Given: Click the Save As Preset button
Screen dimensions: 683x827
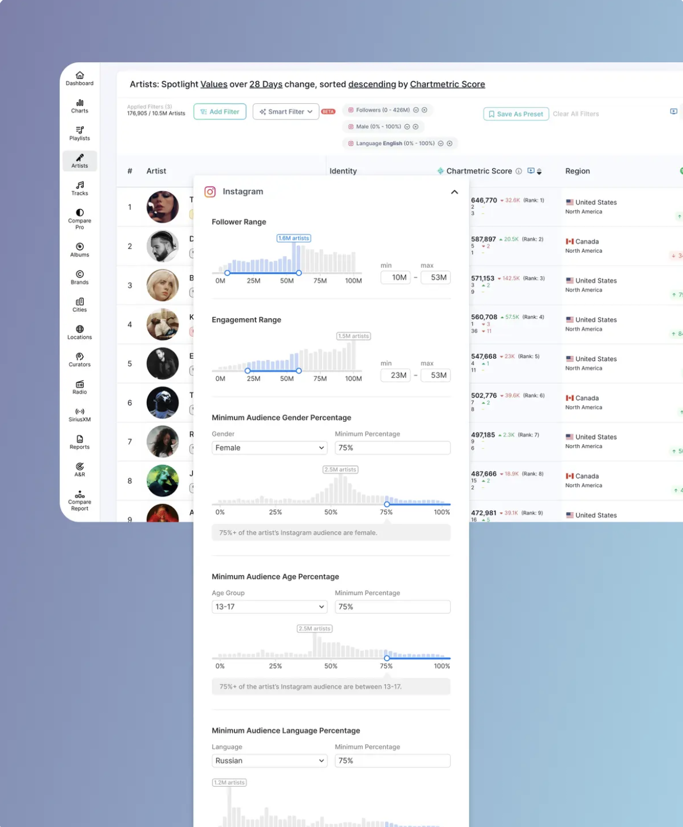Looking at the screenshot, I should pos(516,114).
